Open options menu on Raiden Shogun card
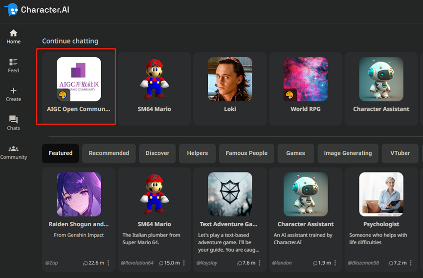Image resolution: width=423 pixels, height=278 pixels. tap(109, 263)
